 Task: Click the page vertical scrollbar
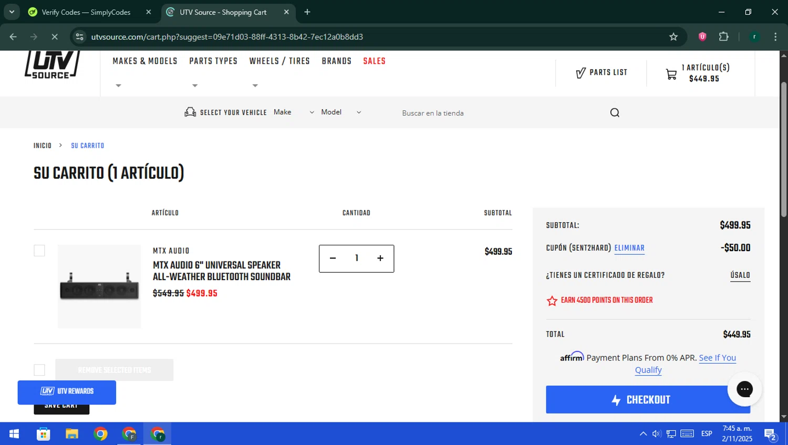point(784,149)
